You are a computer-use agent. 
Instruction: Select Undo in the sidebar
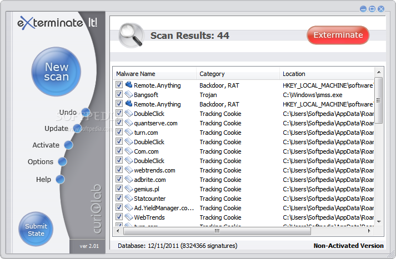[68, 112]
